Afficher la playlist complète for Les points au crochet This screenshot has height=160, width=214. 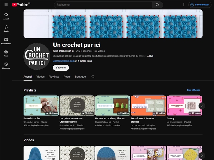[72, 129]
